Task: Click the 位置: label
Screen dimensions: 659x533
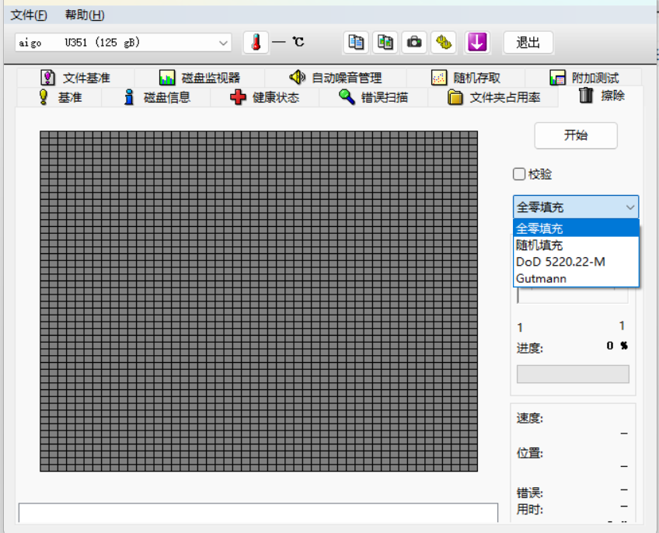Action: (x=529, y=453)
